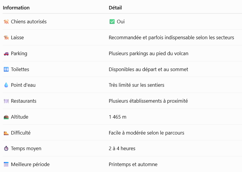Click the Très limité sur les sentiers cell

[x=137, y=85]
